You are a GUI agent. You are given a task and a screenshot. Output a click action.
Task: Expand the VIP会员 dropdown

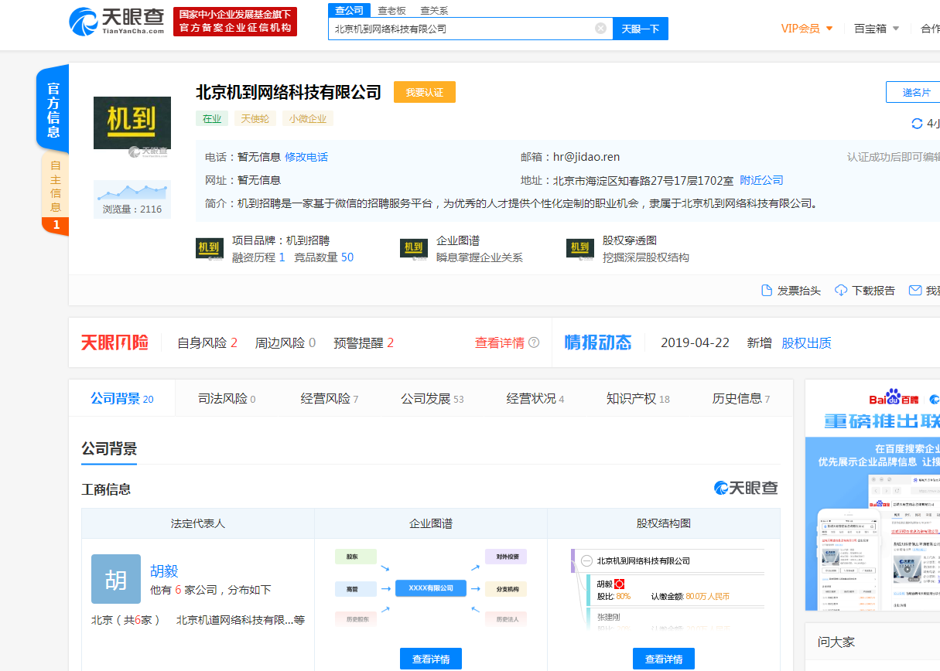[x=807, y=29]
